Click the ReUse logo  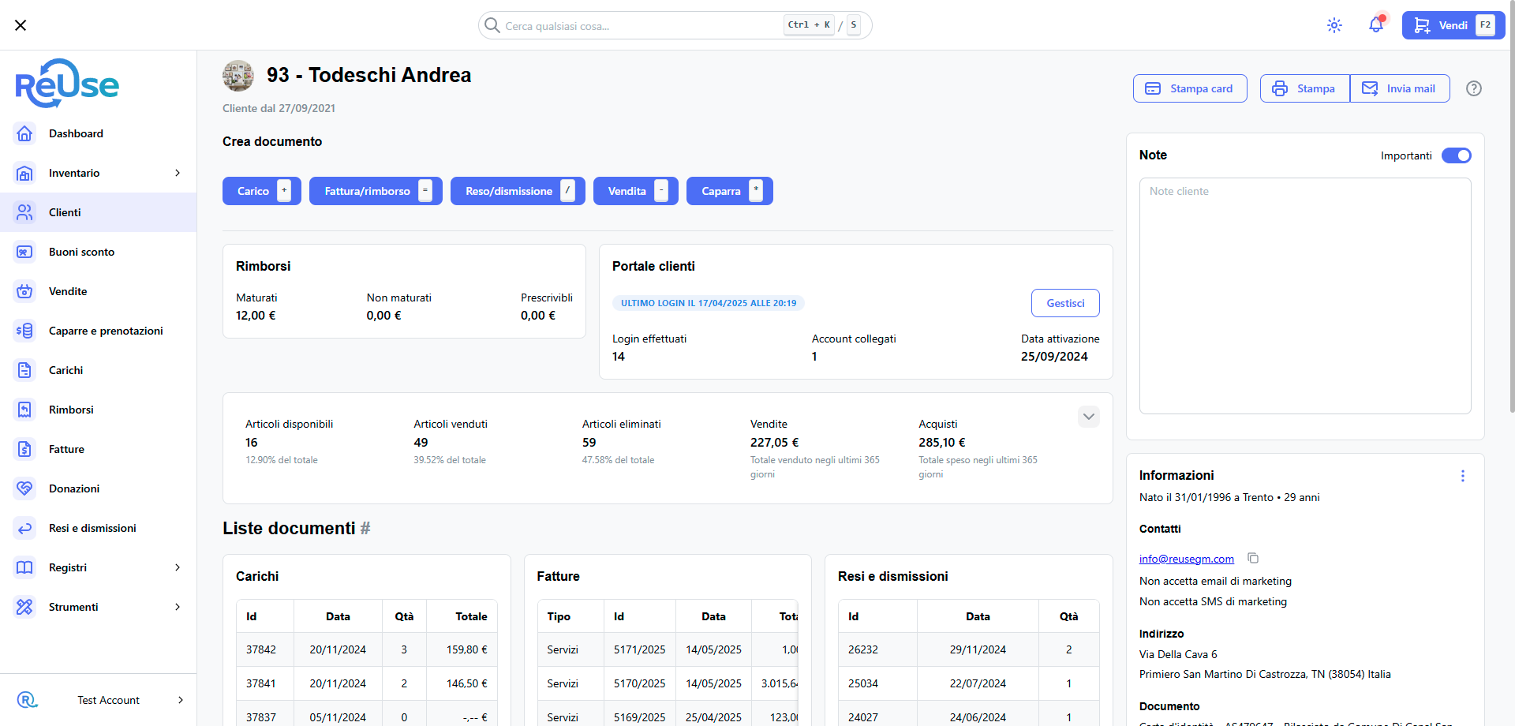tap(67, 84)
